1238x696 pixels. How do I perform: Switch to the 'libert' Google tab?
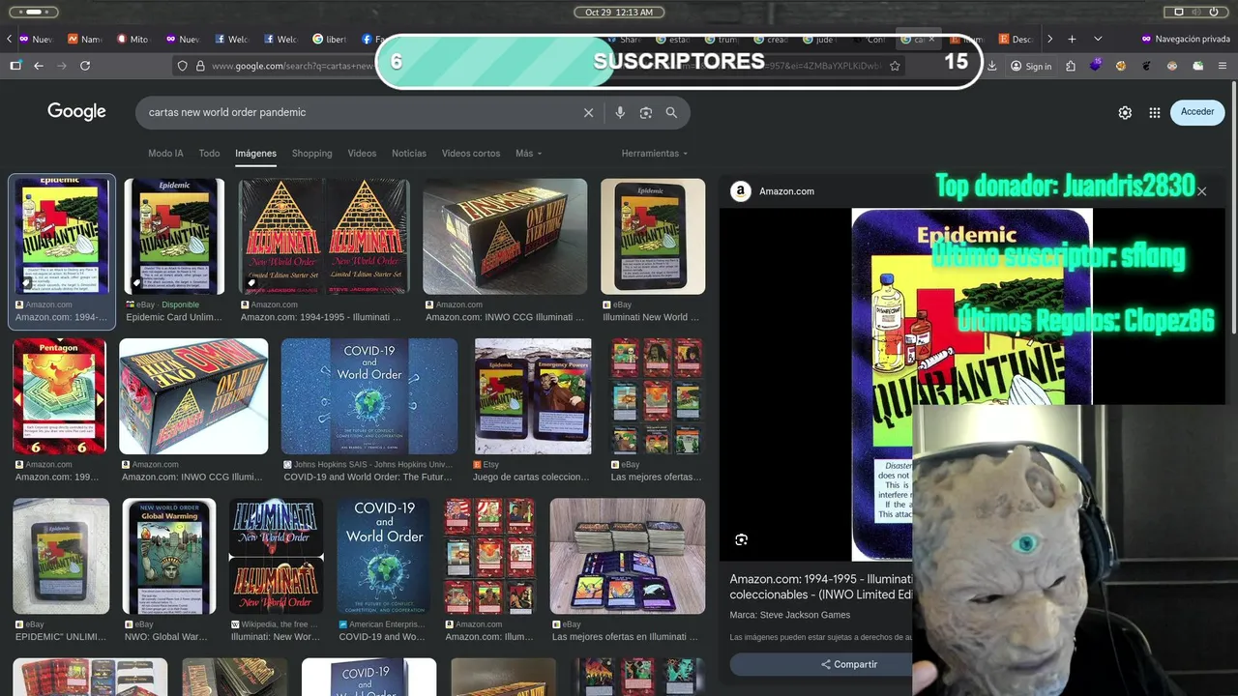click(330, 39)
